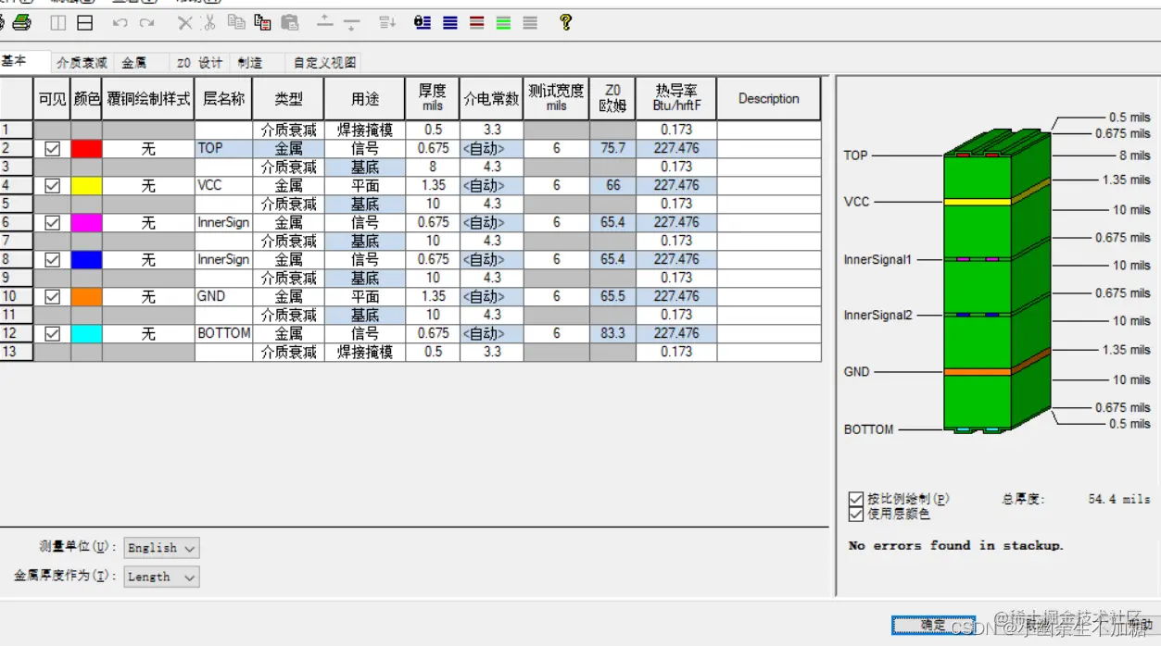Open the 用途 cell 平面 for VCC

click(x=364, y=185)
